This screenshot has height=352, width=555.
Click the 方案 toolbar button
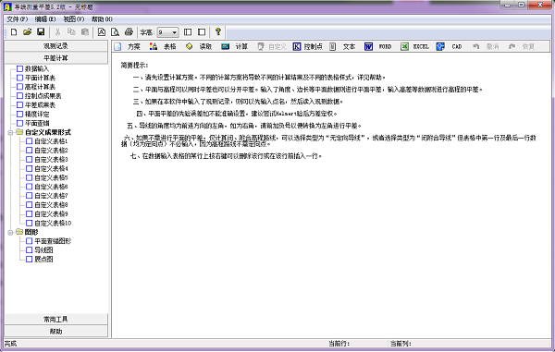pyautogui.click(x=128, y=46)
